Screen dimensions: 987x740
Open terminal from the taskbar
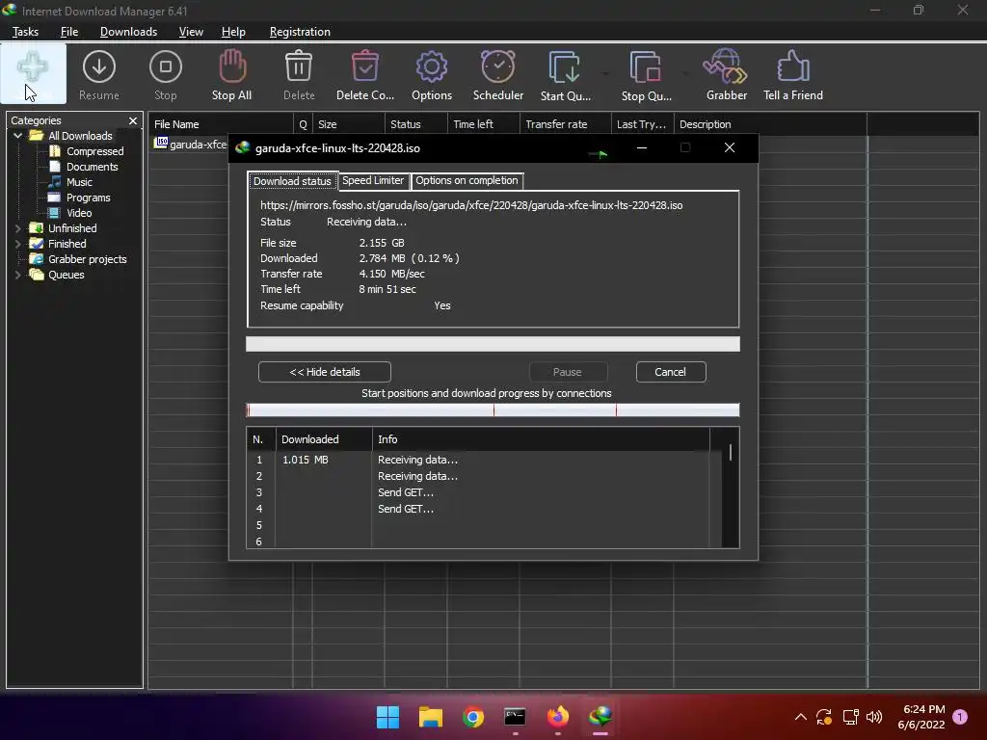pyautogui.click(x=515, y=717)
